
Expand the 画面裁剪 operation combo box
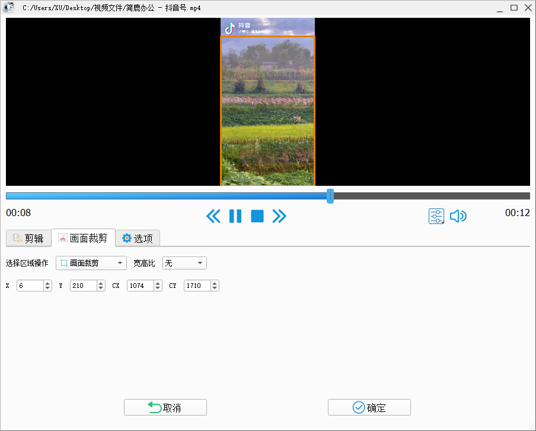[x=120, y=263]
